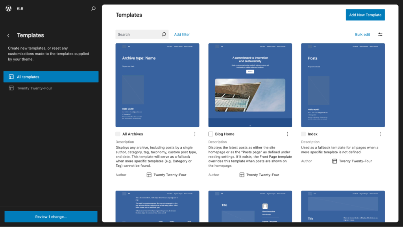The height and width of the screenshot is (227, 403).
Task: Open the Add filter dropdown
Action: pos(182,34)
